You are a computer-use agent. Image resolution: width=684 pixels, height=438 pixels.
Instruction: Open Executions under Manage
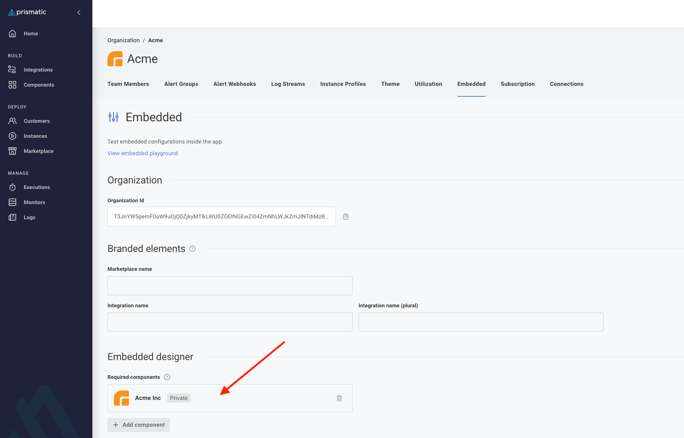[37, 187]
